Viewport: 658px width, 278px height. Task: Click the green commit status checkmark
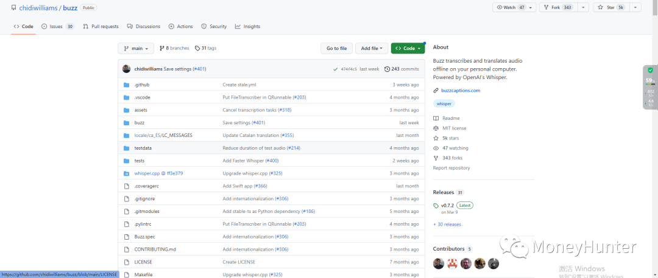[x=335, y=69]
